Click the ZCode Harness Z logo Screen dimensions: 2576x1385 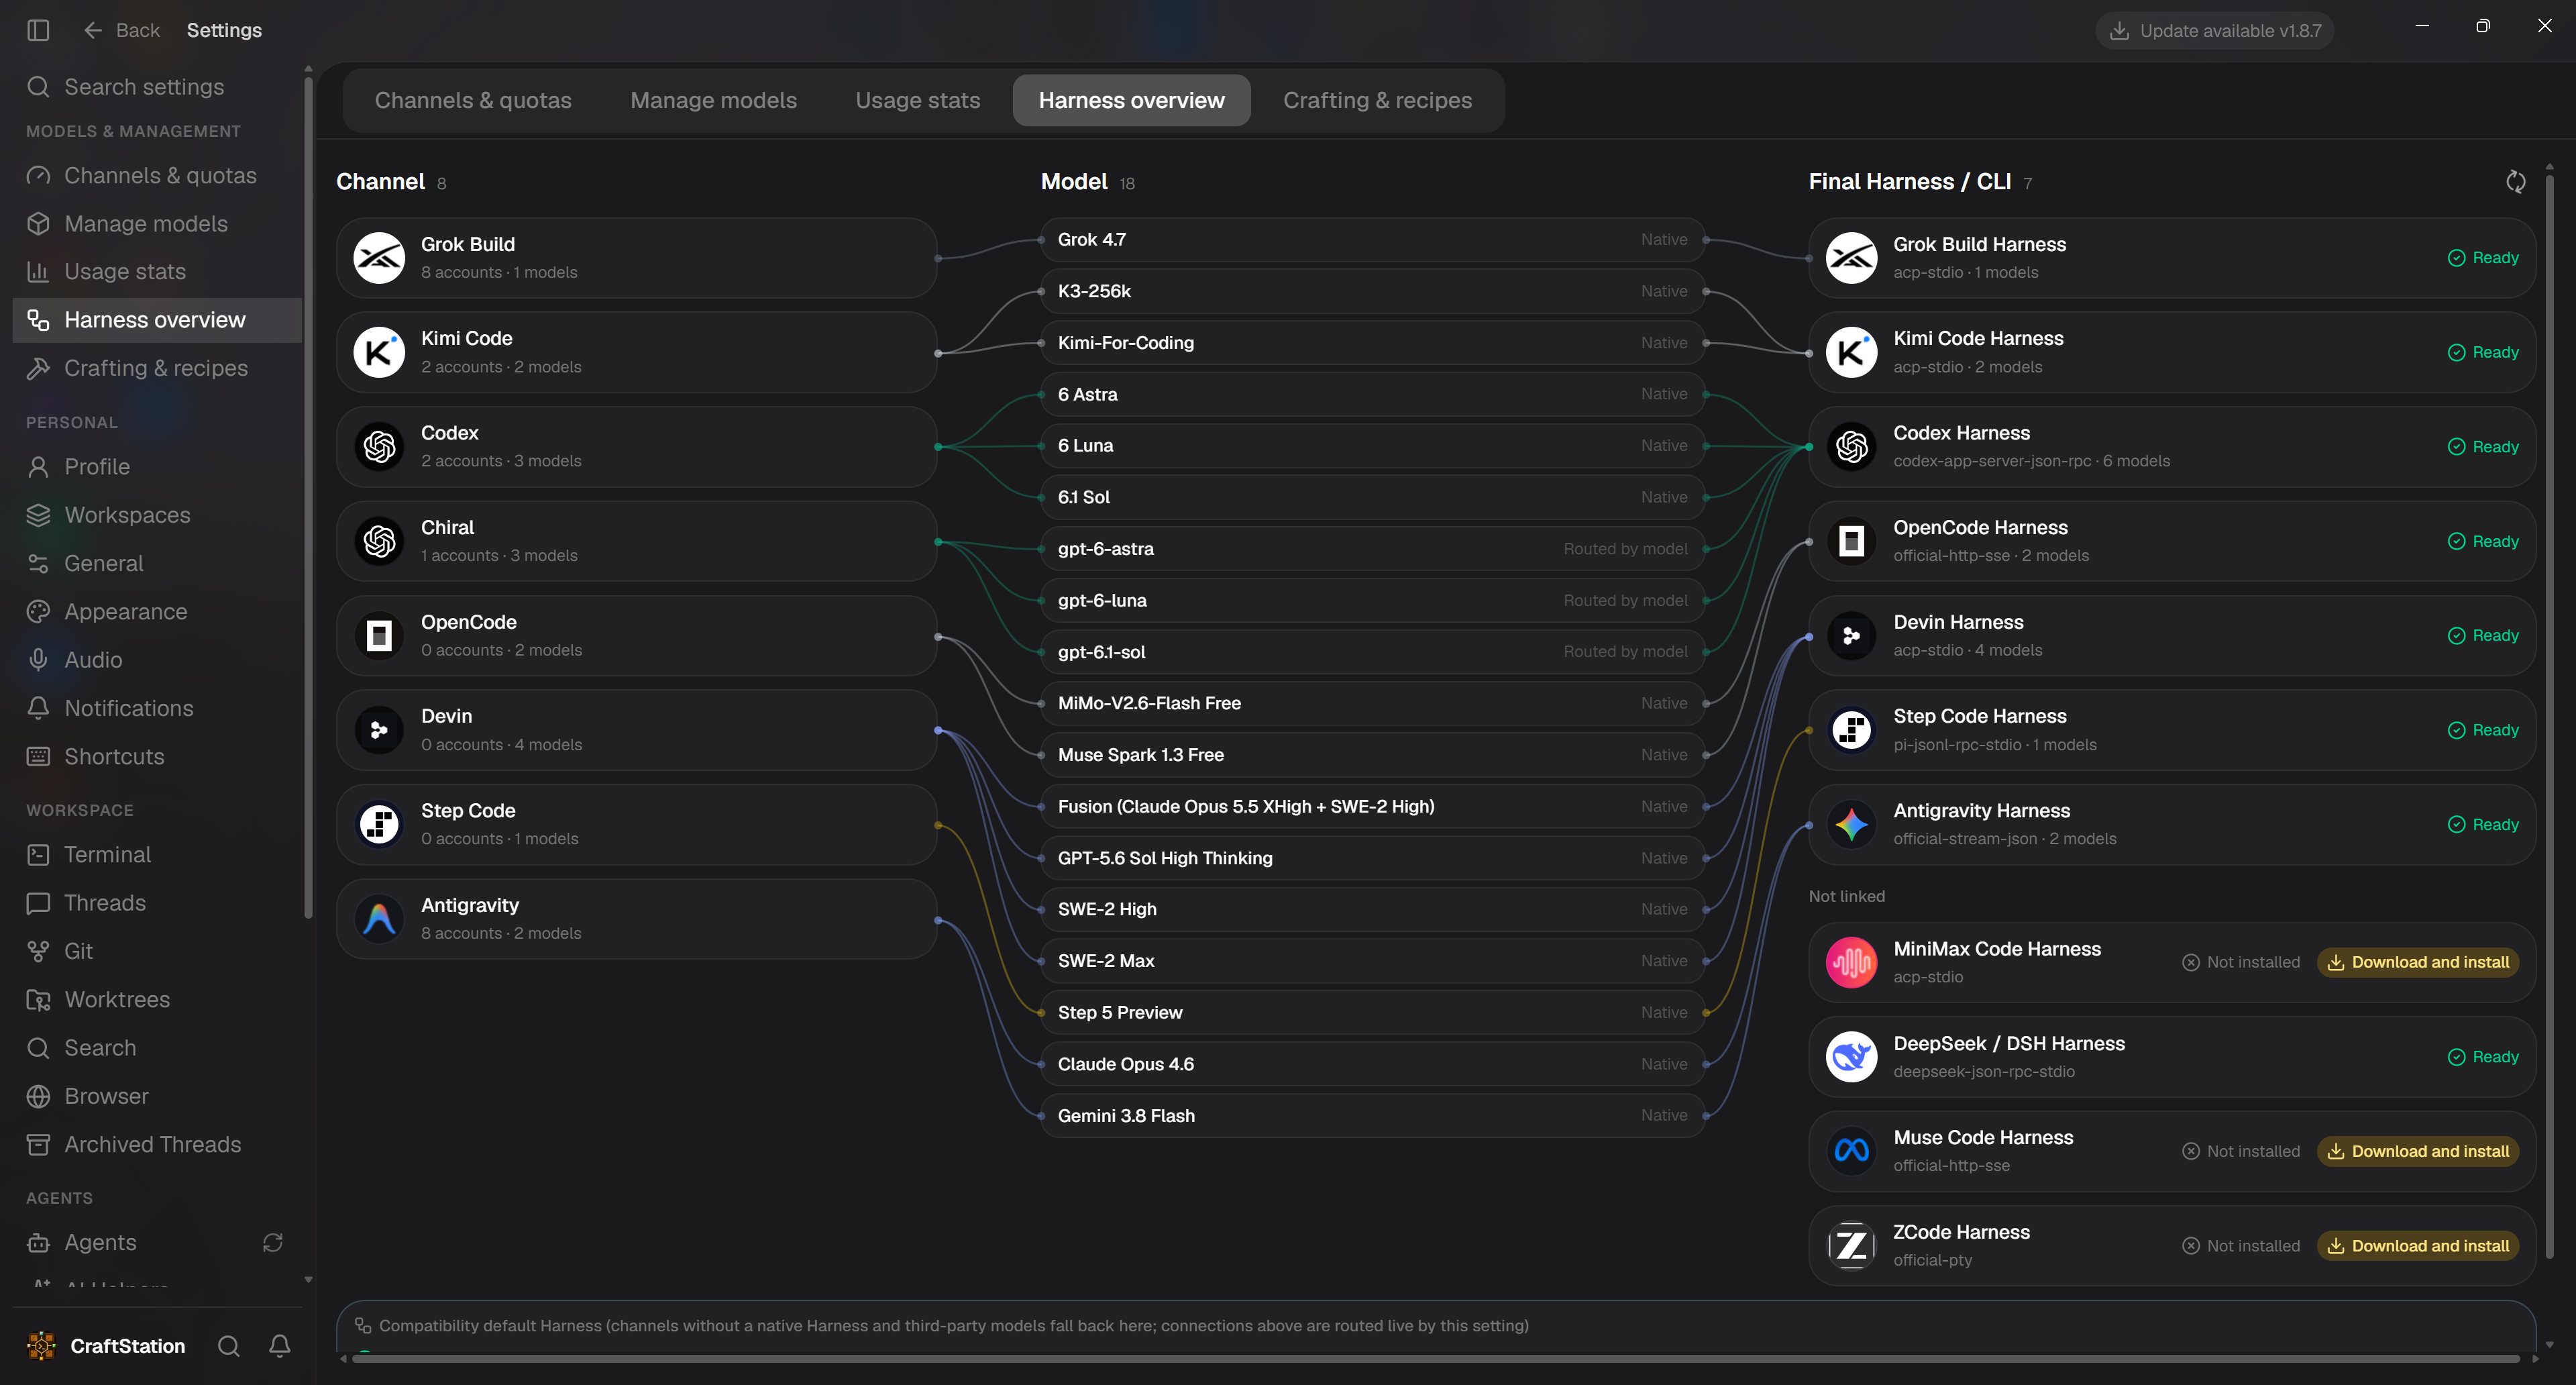click(x=1851, y=1246)
